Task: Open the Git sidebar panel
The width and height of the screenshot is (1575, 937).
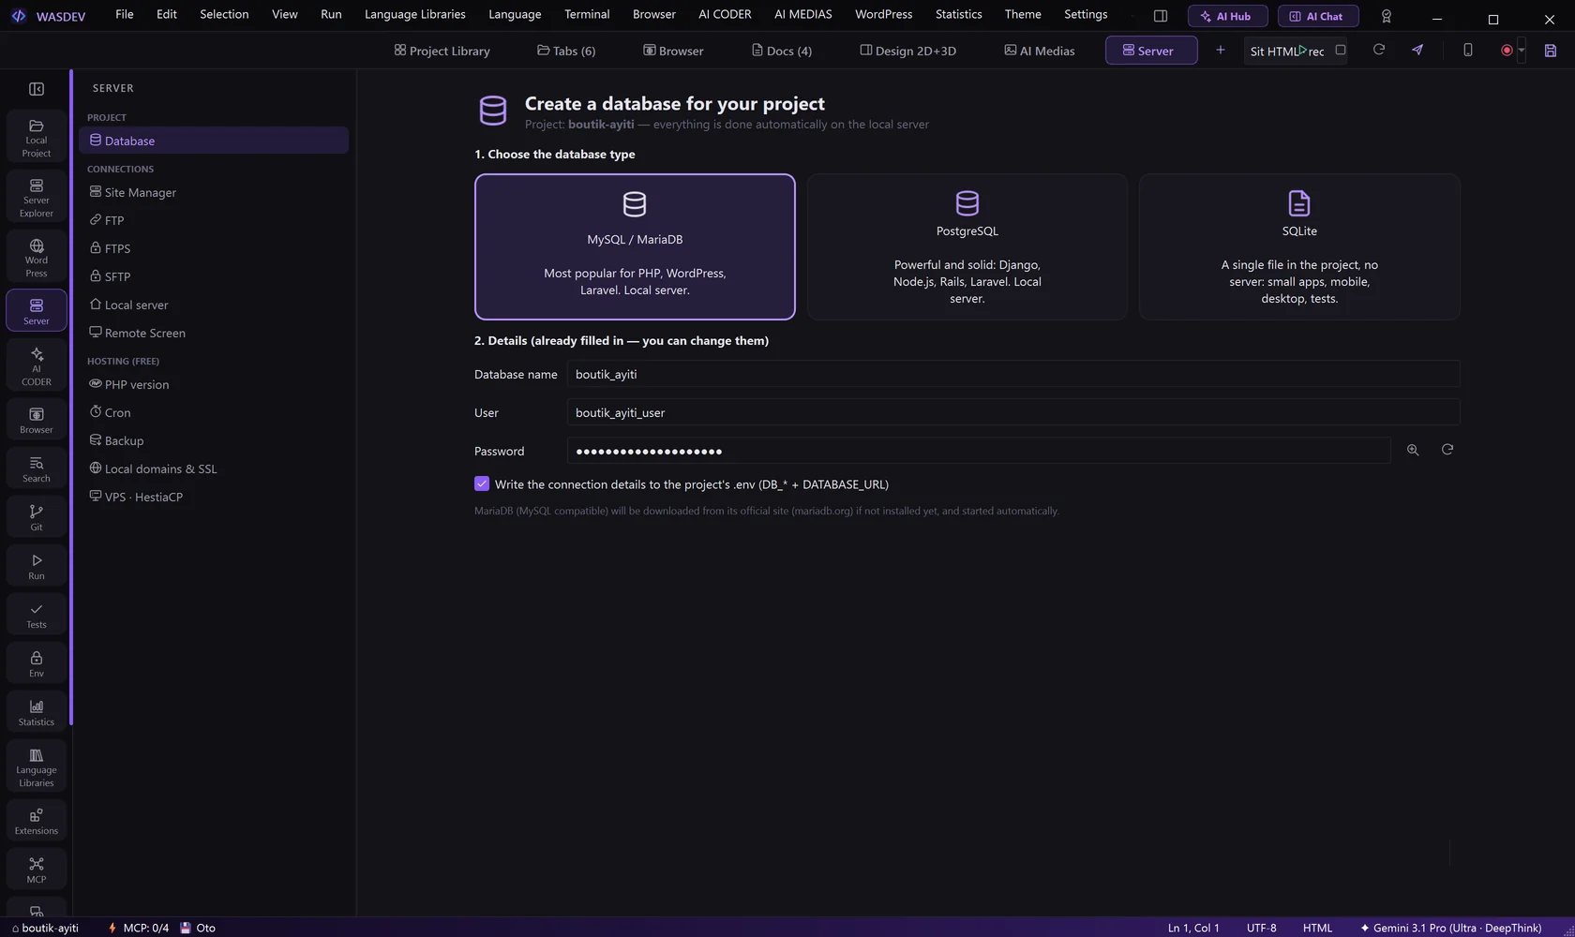Action: [36, 518]
